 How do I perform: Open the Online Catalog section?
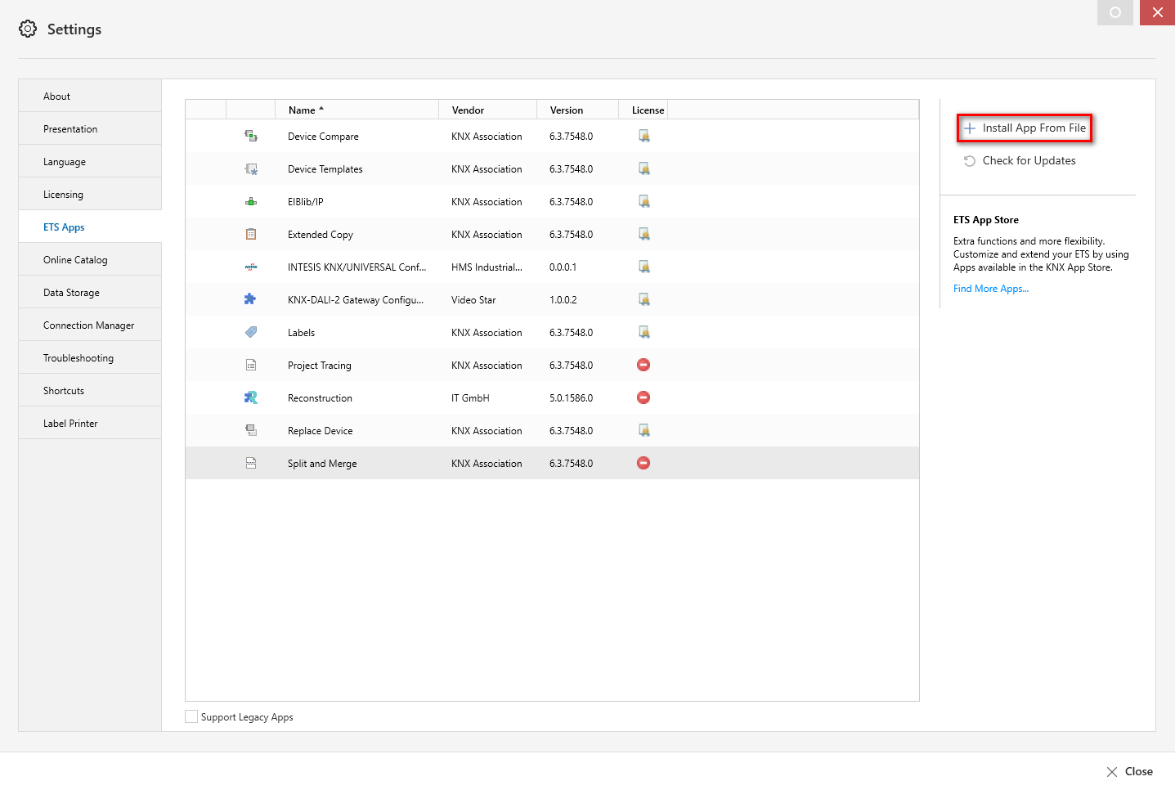tap(75, 260)
